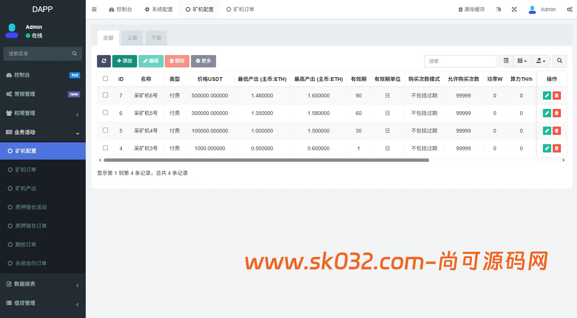Open the 系统配置 top navigation tab
The height and width of the screenshot is (318, 577).
[159, 9]
